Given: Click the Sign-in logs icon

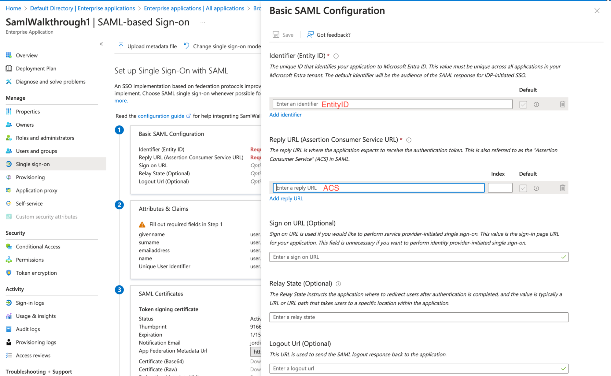Looking at the screenshot, I should [9, 303].
